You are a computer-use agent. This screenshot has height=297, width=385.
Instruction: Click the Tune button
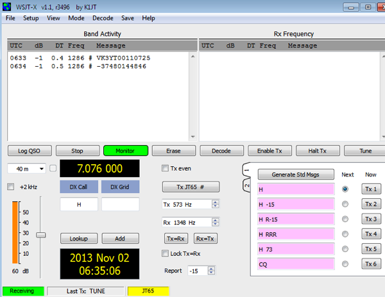[x=365, y=151]
